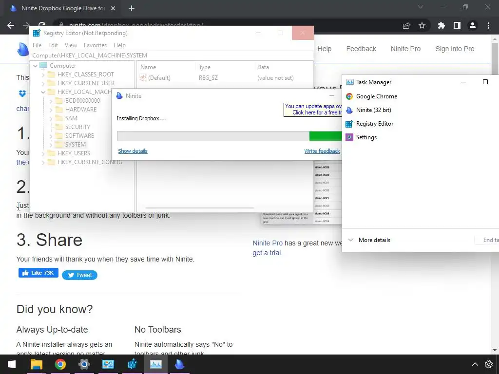This screenshot has width=499, height=374.
Task: Open Favorites menu in Registry Editor
Action: coord(95,45)
